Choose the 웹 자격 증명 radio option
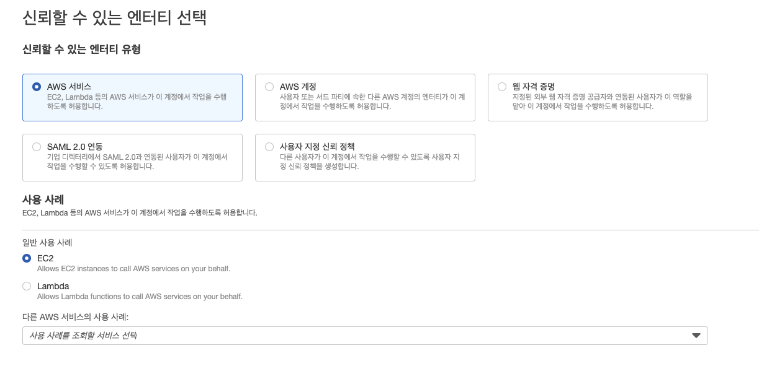Image resolution: width=759 pixels, height=379 pixels. tap(502, 87)
